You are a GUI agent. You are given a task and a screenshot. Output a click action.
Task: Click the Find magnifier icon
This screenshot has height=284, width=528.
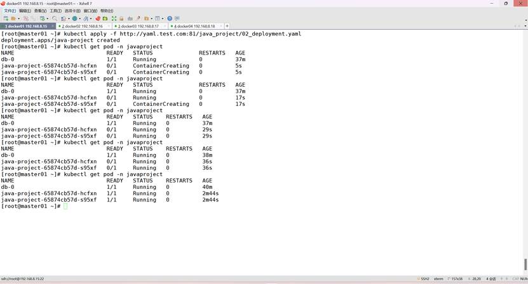(55, 18)
